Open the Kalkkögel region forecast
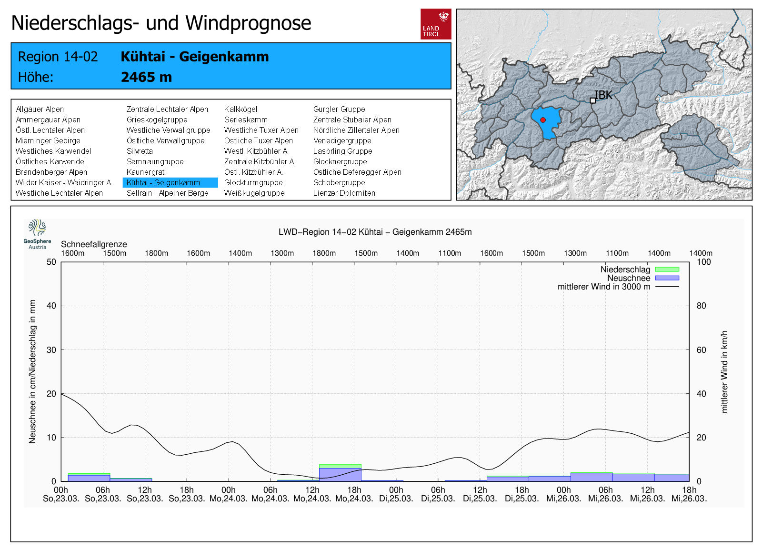Viewport: 762px width, 549px height. tap(241, 110)
